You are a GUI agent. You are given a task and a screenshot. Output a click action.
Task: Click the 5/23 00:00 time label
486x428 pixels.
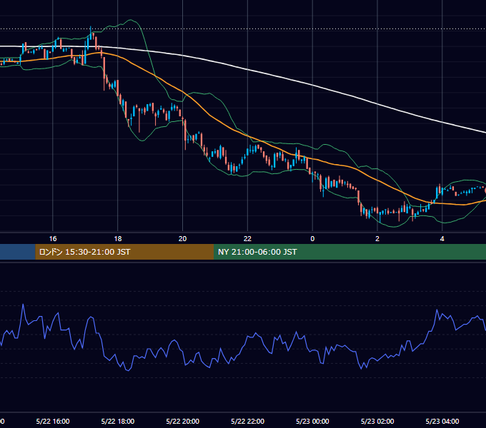click(312, 421)
